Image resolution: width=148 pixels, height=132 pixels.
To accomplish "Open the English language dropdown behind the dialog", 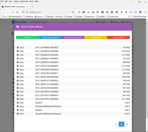I will (x=101, y=22).
